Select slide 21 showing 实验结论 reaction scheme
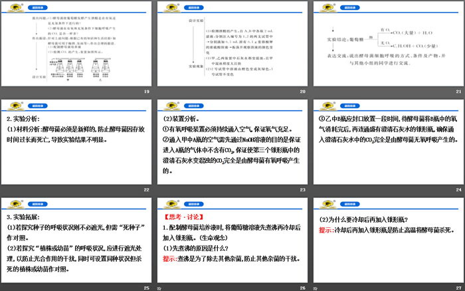Image resolution: width=465 pixels, height=291 pixels. (389, 44)
